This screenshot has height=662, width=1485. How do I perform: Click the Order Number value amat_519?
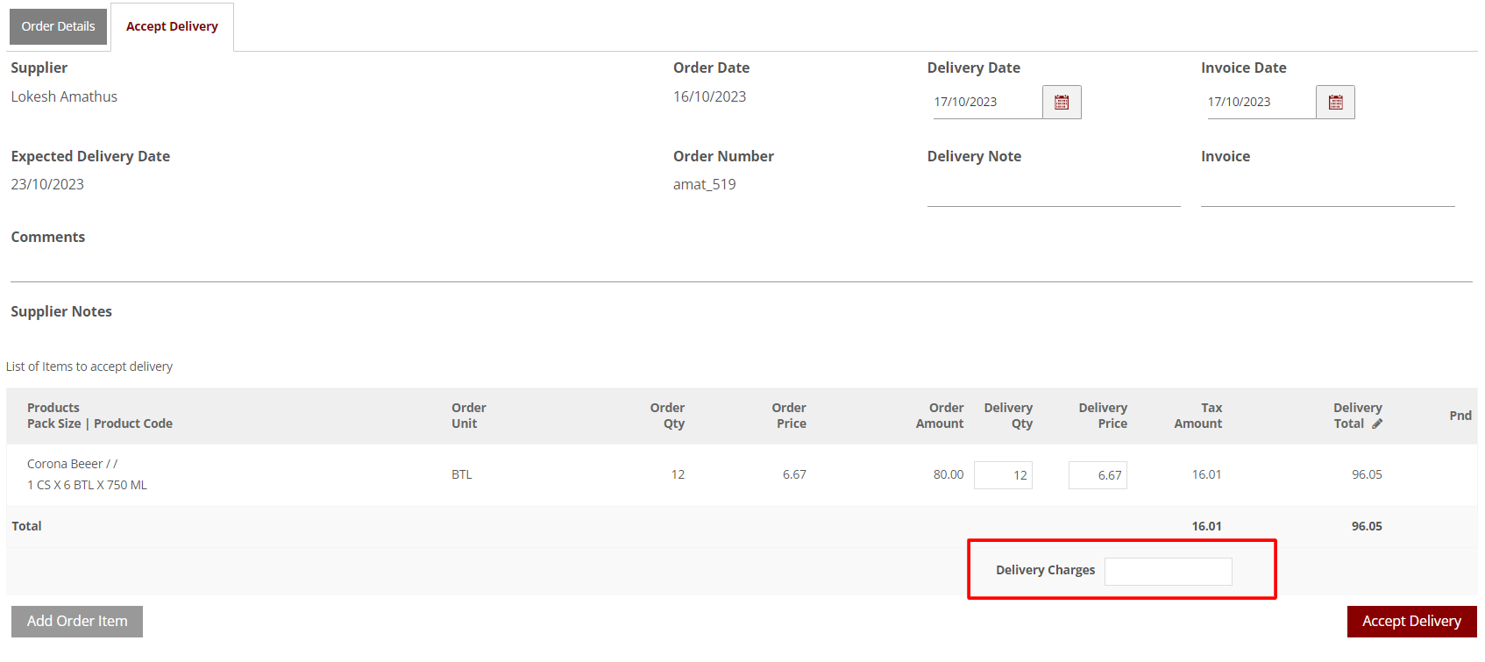704,184
